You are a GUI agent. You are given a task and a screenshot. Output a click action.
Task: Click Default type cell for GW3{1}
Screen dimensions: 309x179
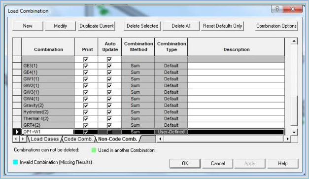pyautogui.click(x=171, y=92)
